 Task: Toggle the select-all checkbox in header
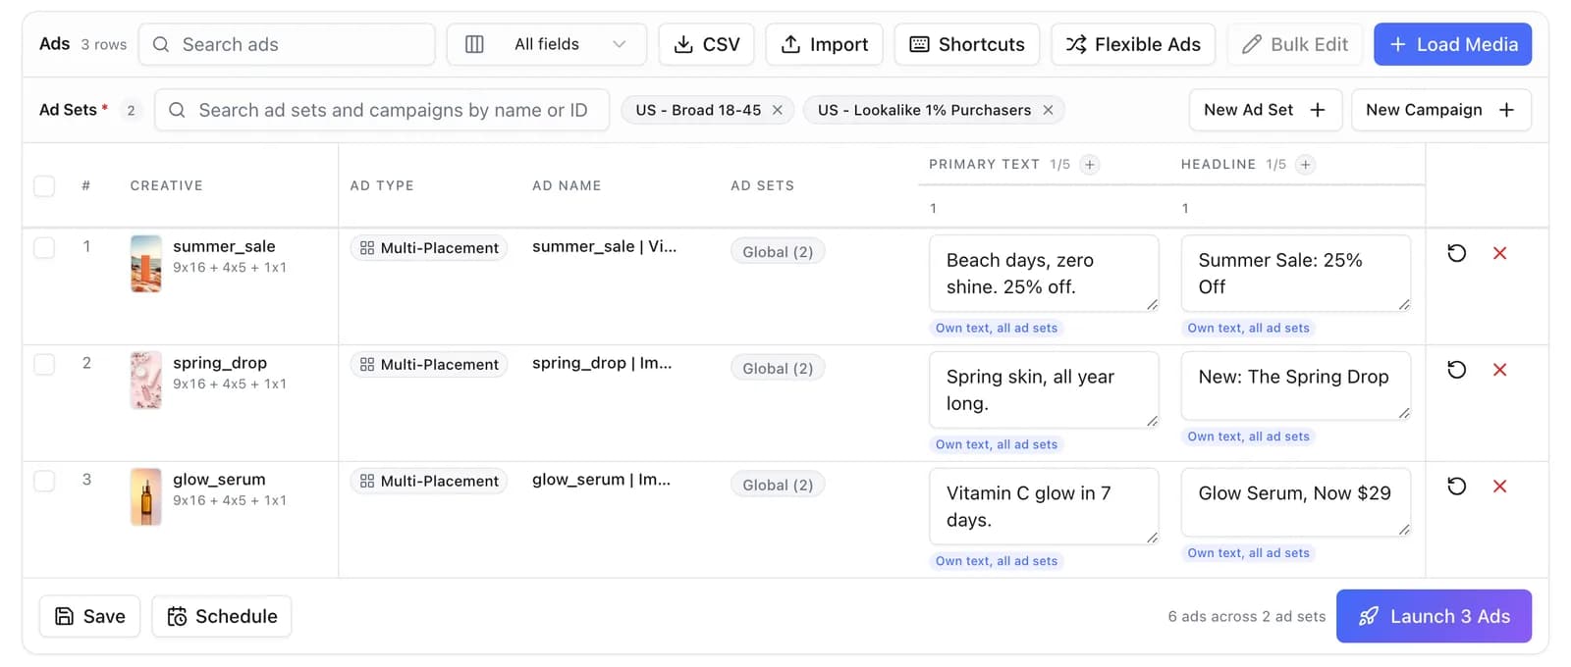pyautogui.click(x=44, y=185)
